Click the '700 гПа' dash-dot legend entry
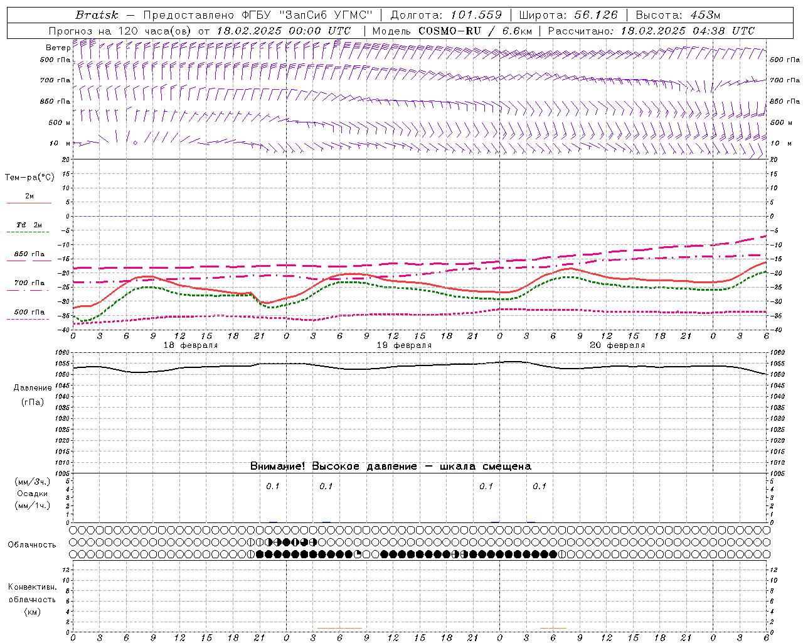Image resolution: width=803 pixels, height=643 pixels. click(29, 286)
